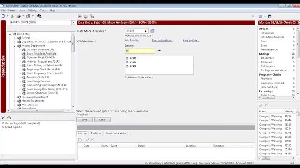The height and width of the screenshot is (168, 300).
Task: Switch to the SowChoice Visits tab
Action: tap(116, 133)
